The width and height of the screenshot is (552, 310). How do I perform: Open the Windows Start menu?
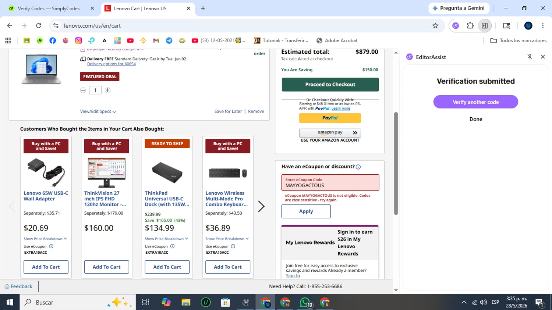point(10,302)
